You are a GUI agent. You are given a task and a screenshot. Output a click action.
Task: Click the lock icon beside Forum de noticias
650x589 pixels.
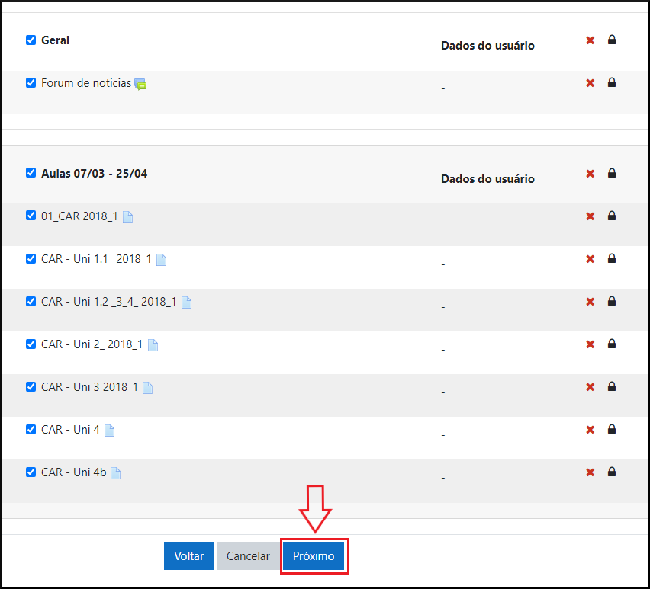611,83
